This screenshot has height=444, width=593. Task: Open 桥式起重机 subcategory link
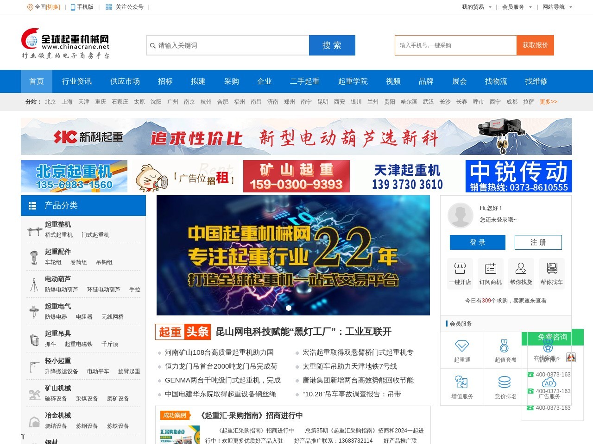click(59, 235)
